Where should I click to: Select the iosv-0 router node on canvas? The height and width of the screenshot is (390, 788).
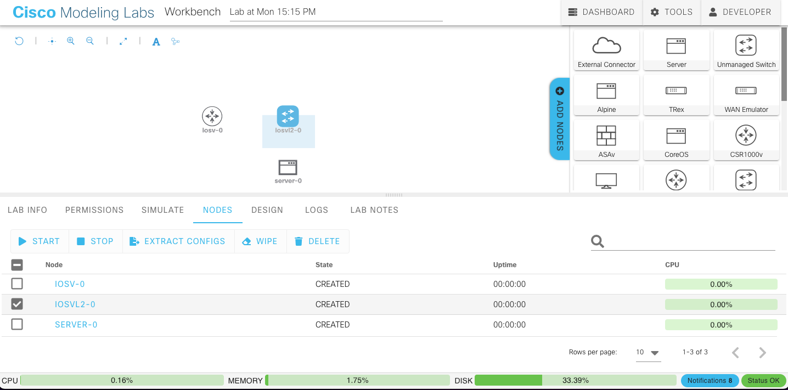[x=212, y=116]
